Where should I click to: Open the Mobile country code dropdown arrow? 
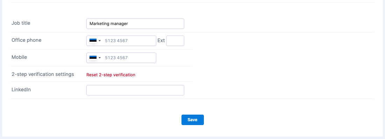100,58
